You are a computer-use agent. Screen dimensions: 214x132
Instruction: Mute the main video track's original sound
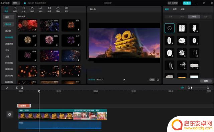click(10, 114)
